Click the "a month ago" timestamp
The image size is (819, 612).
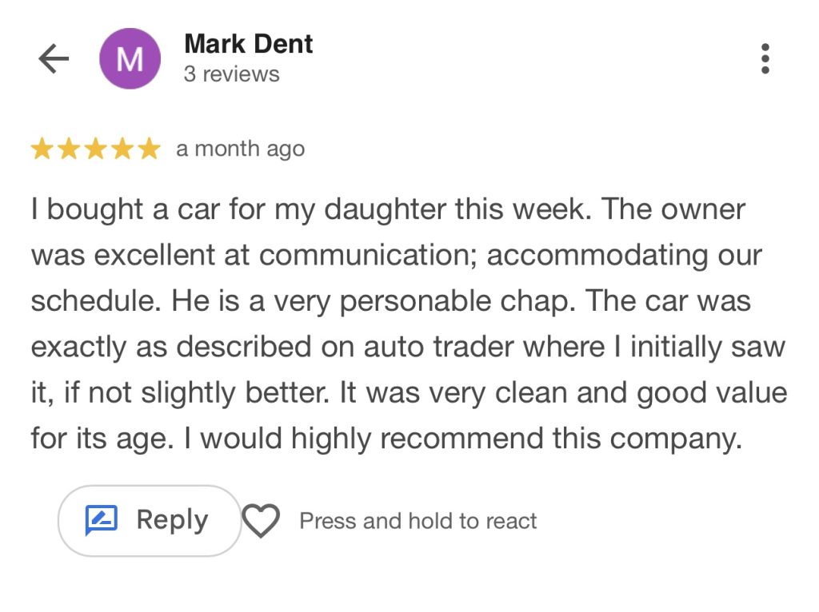240,149
